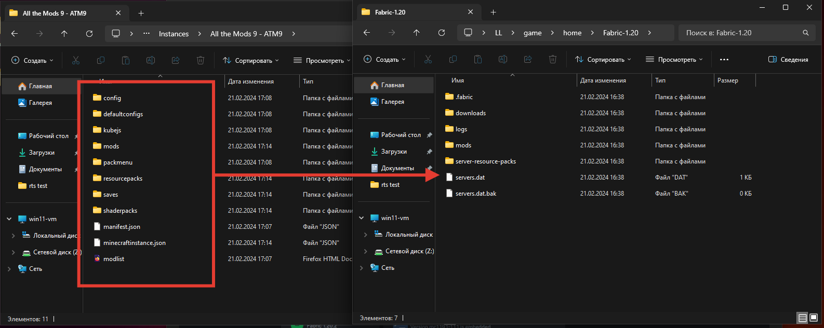Open Загрузки in Fabric-1.20 sidebar
This screenshot has width=824, height=328.
(x=394, y=152)
